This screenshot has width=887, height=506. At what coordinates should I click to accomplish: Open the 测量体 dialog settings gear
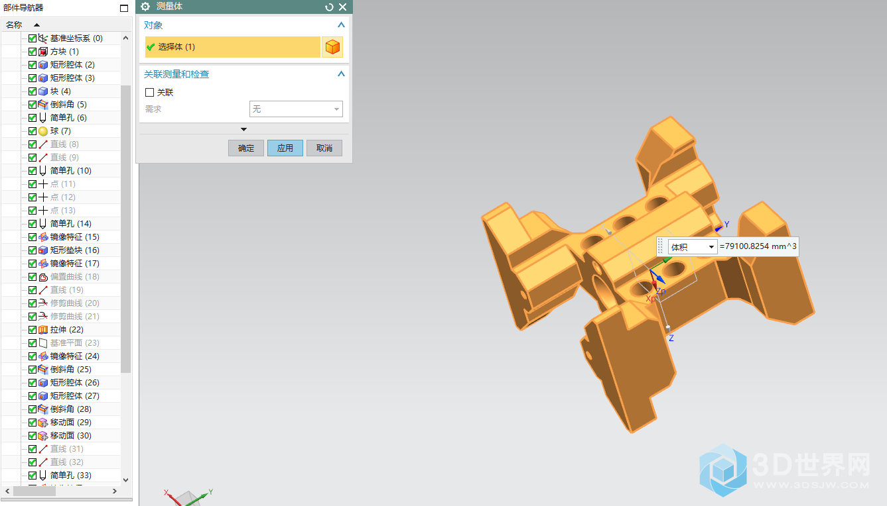coord(145,7)
